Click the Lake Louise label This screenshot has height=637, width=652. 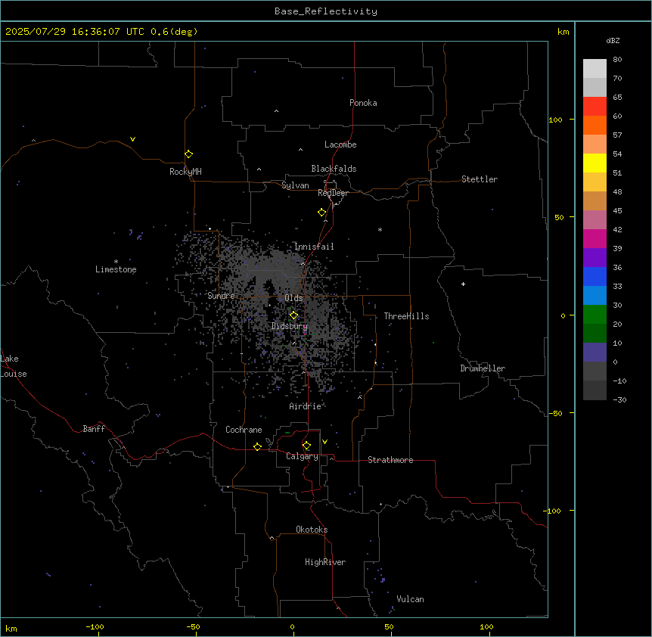(14, 366)
